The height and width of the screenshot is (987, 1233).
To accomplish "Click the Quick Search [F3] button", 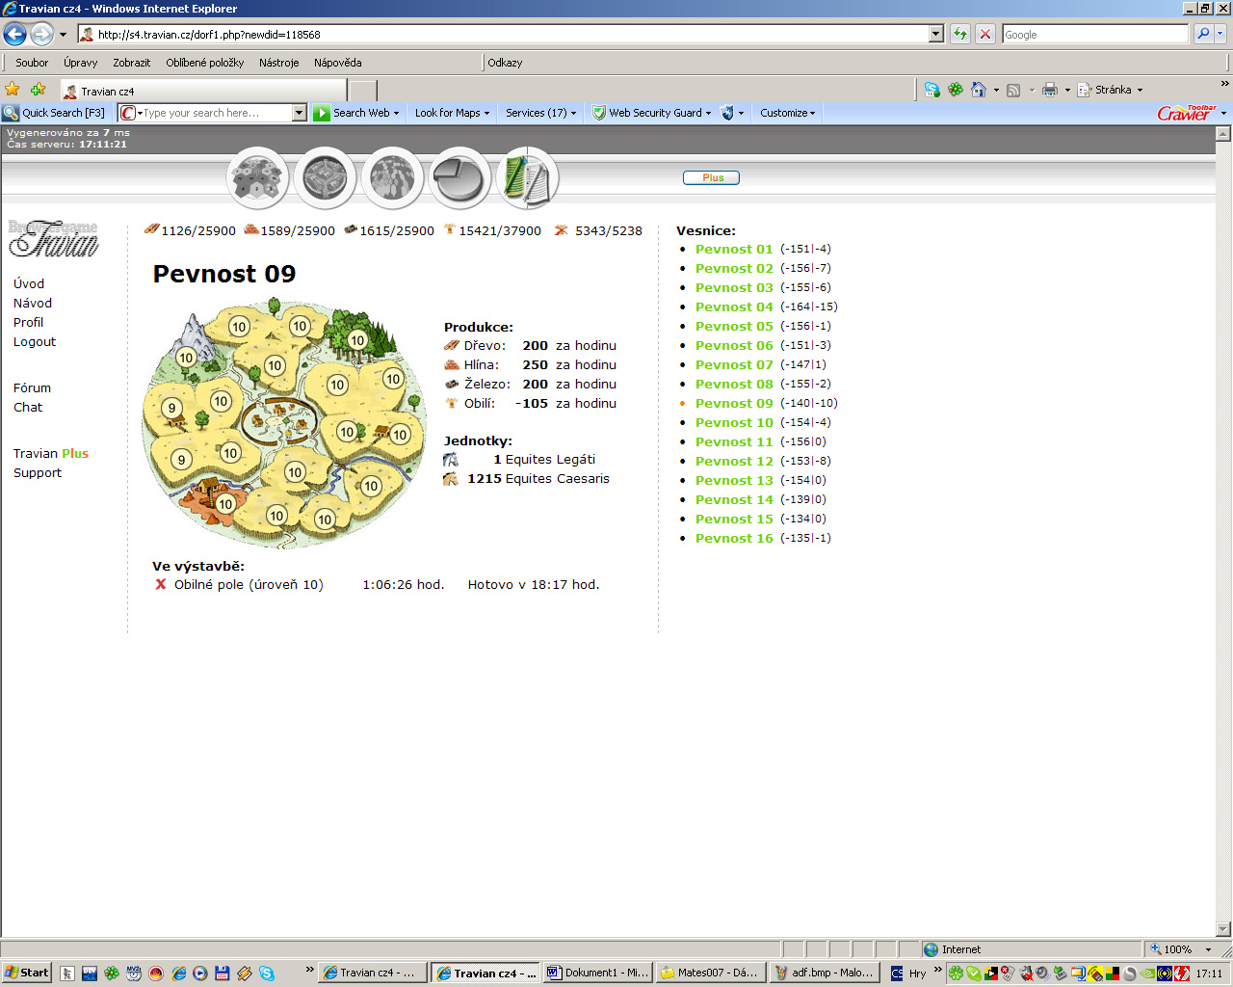I will click(x=54, y=113).
